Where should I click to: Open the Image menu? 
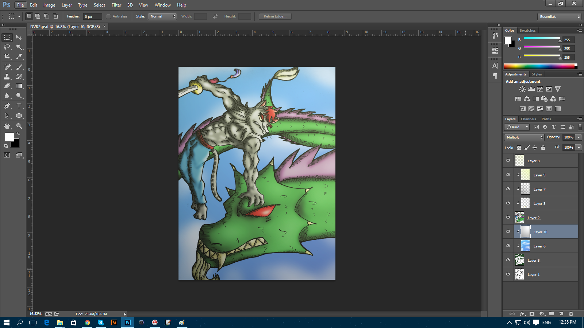49,5
